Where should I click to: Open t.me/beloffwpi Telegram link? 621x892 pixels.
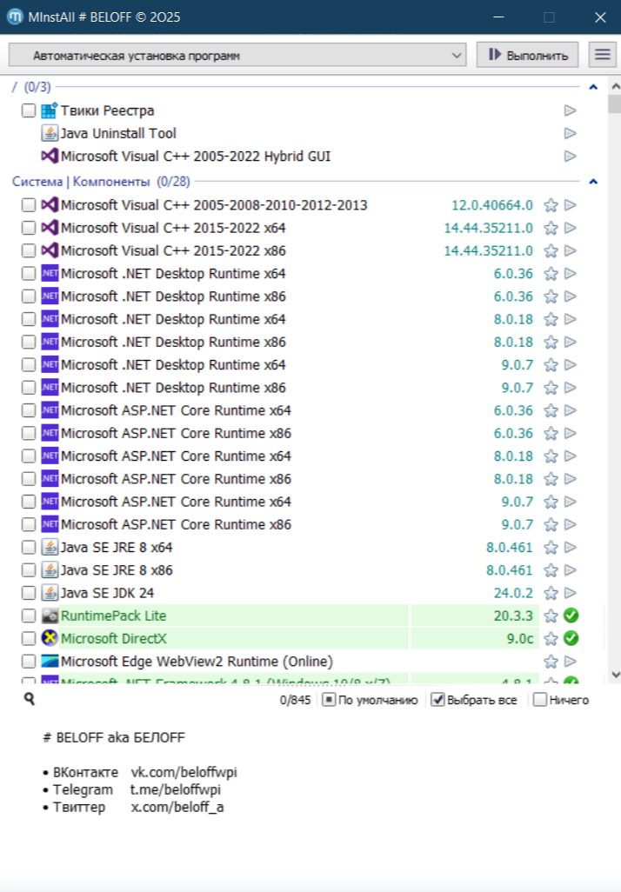pos(176,789)
